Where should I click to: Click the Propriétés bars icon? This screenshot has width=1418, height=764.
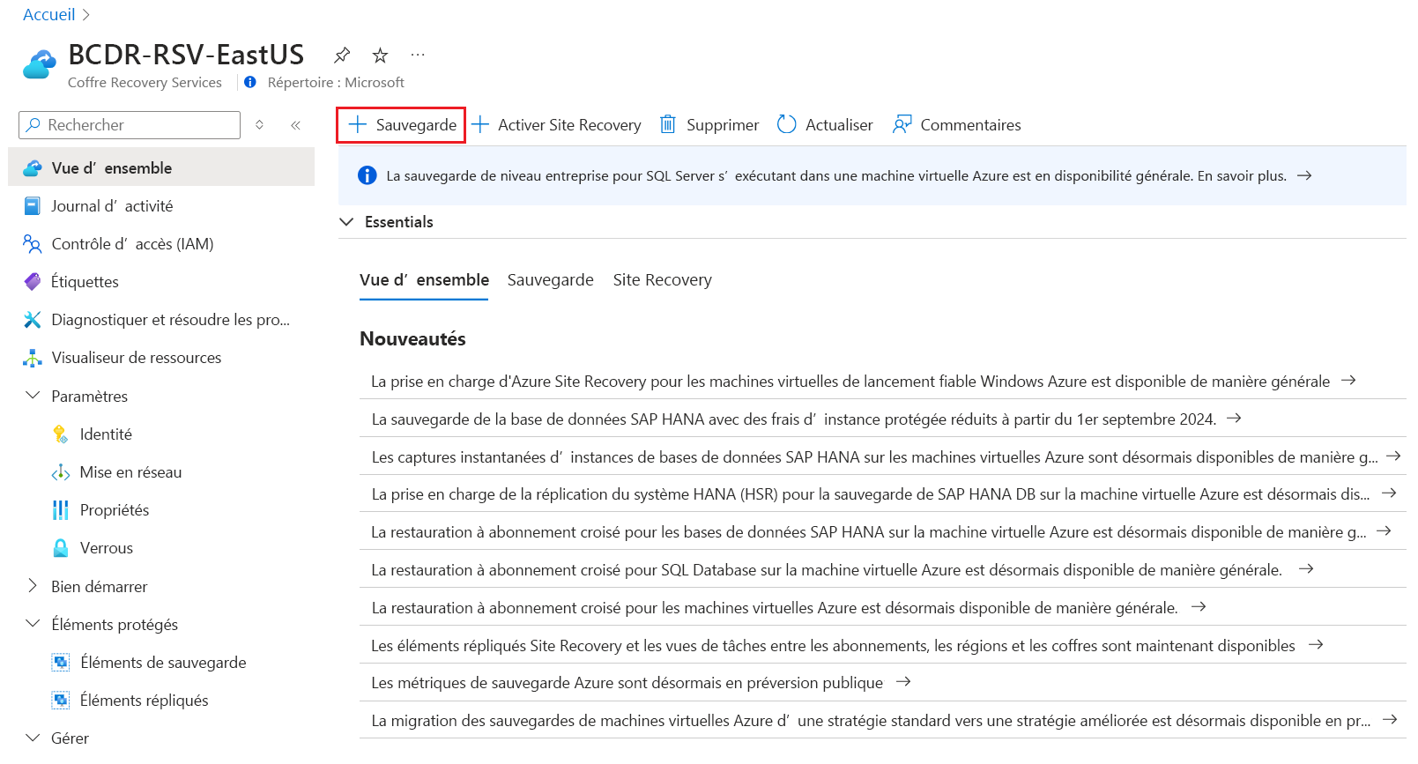click(x=60, y=510)
